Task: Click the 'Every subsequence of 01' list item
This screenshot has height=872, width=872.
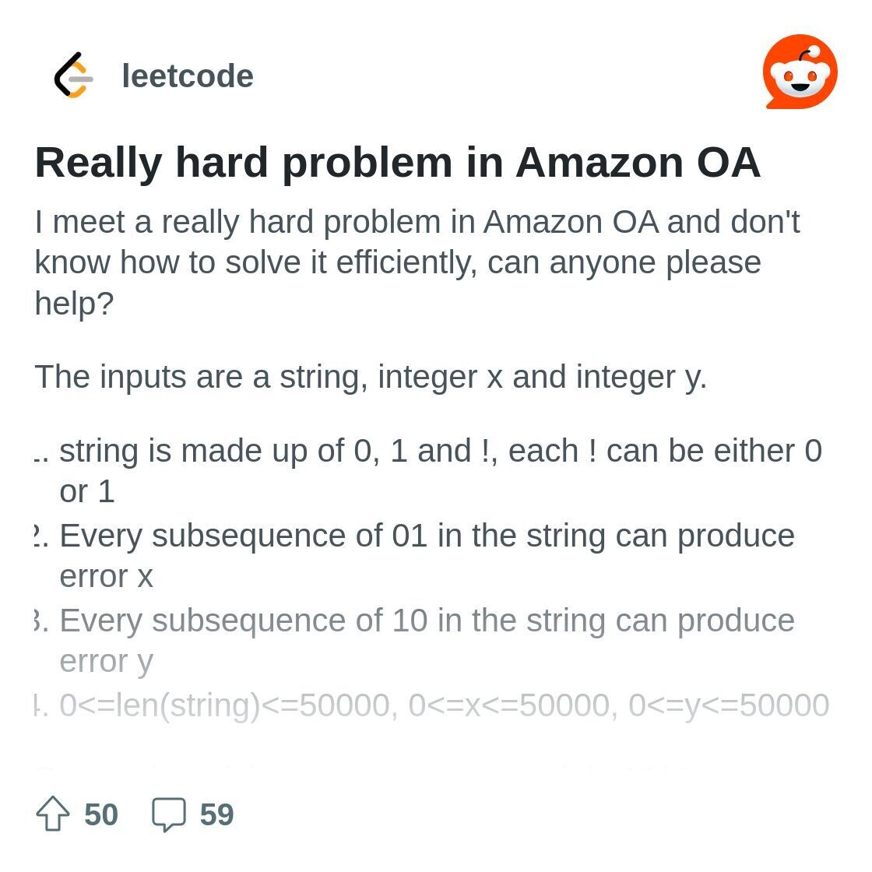Action: pyautogui.click(x=414, y=556)
